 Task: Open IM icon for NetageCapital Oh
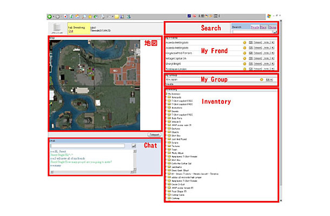click(x=250, y=58)
